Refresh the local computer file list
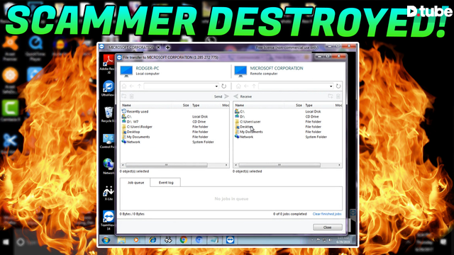Screen dimensions: 454x255 (223, 86)
